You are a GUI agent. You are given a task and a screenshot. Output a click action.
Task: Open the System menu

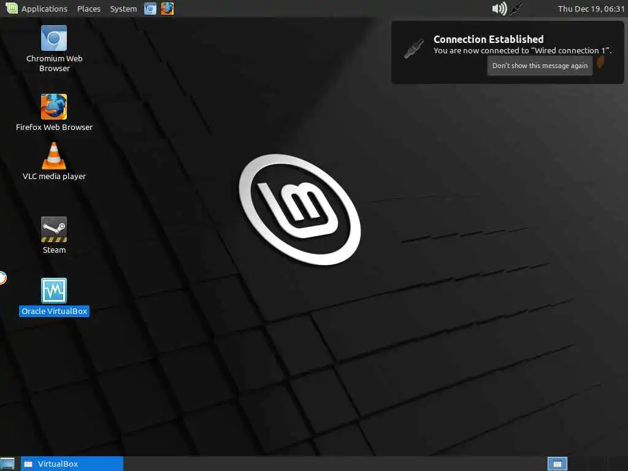123,9
